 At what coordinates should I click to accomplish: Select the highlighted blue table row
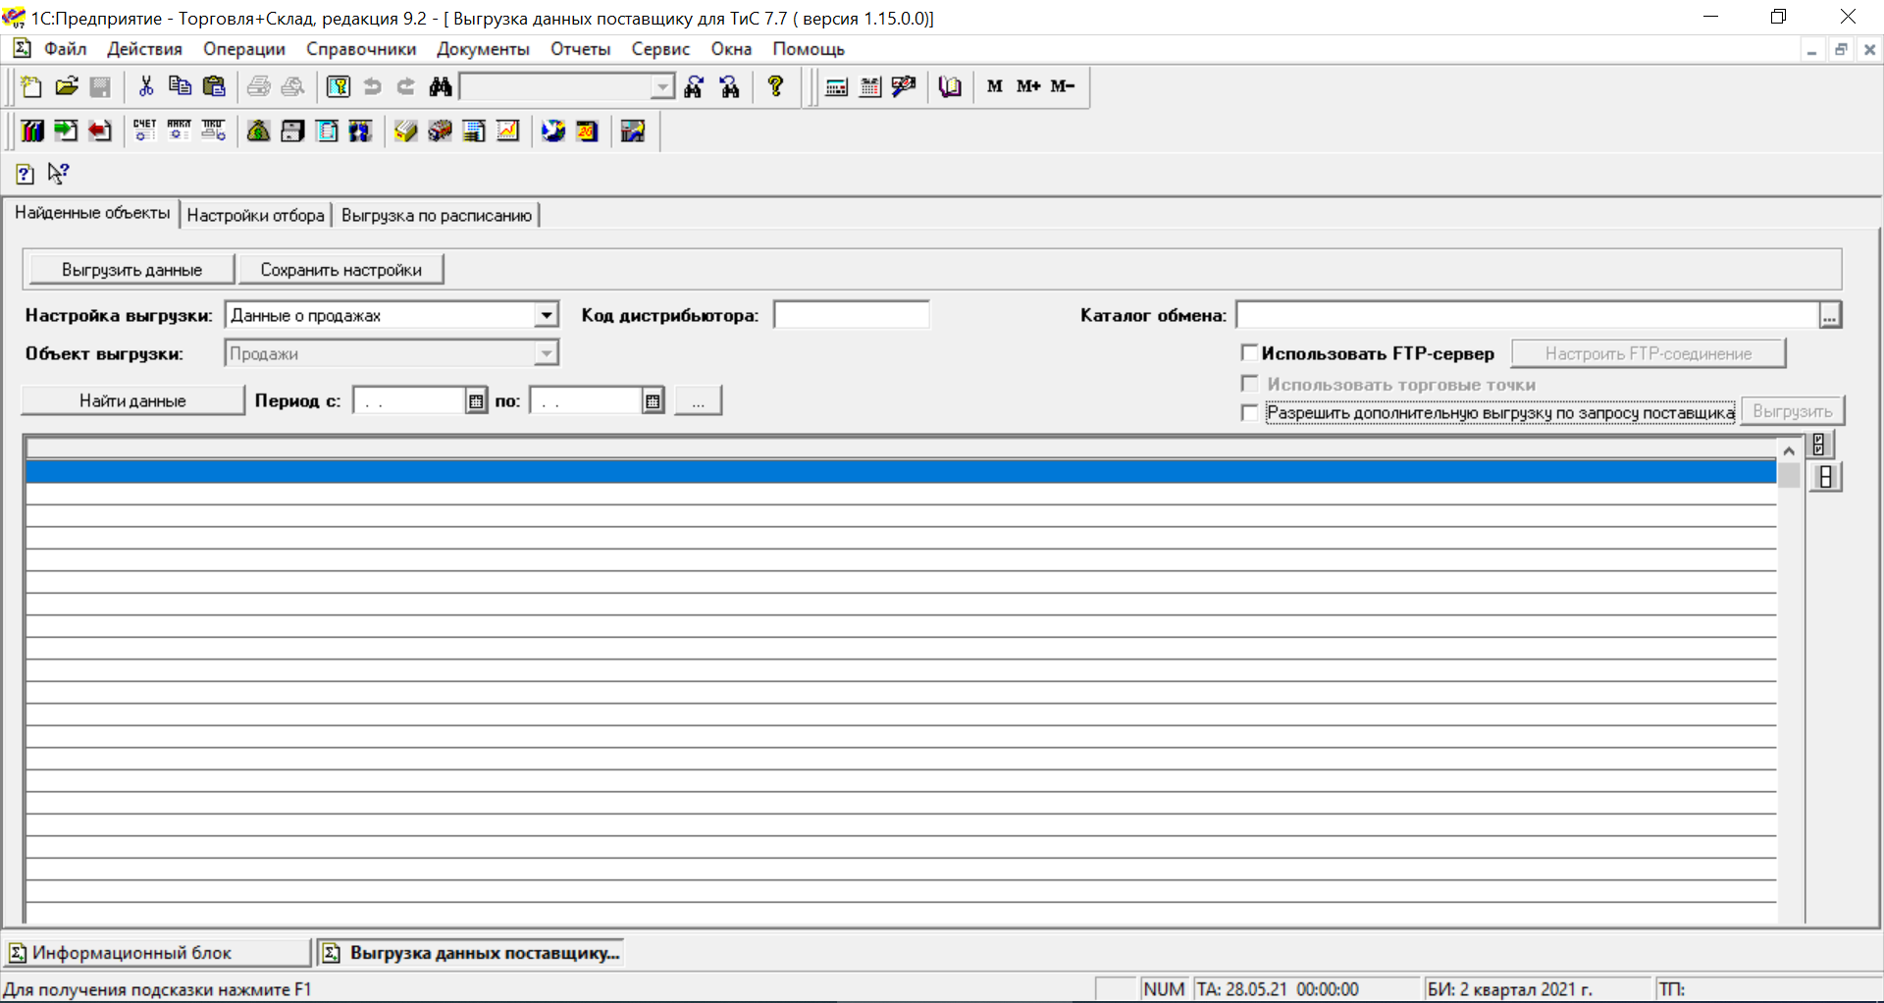tap(901, 472)
